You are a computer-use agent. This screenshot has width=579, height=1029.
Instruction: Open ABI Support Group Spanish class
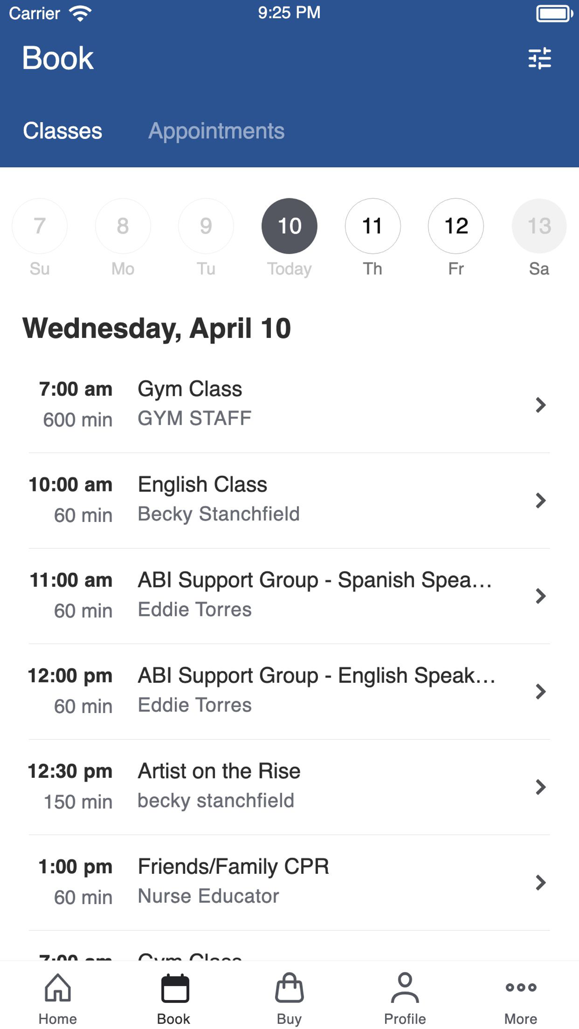(x=289, y=596)
